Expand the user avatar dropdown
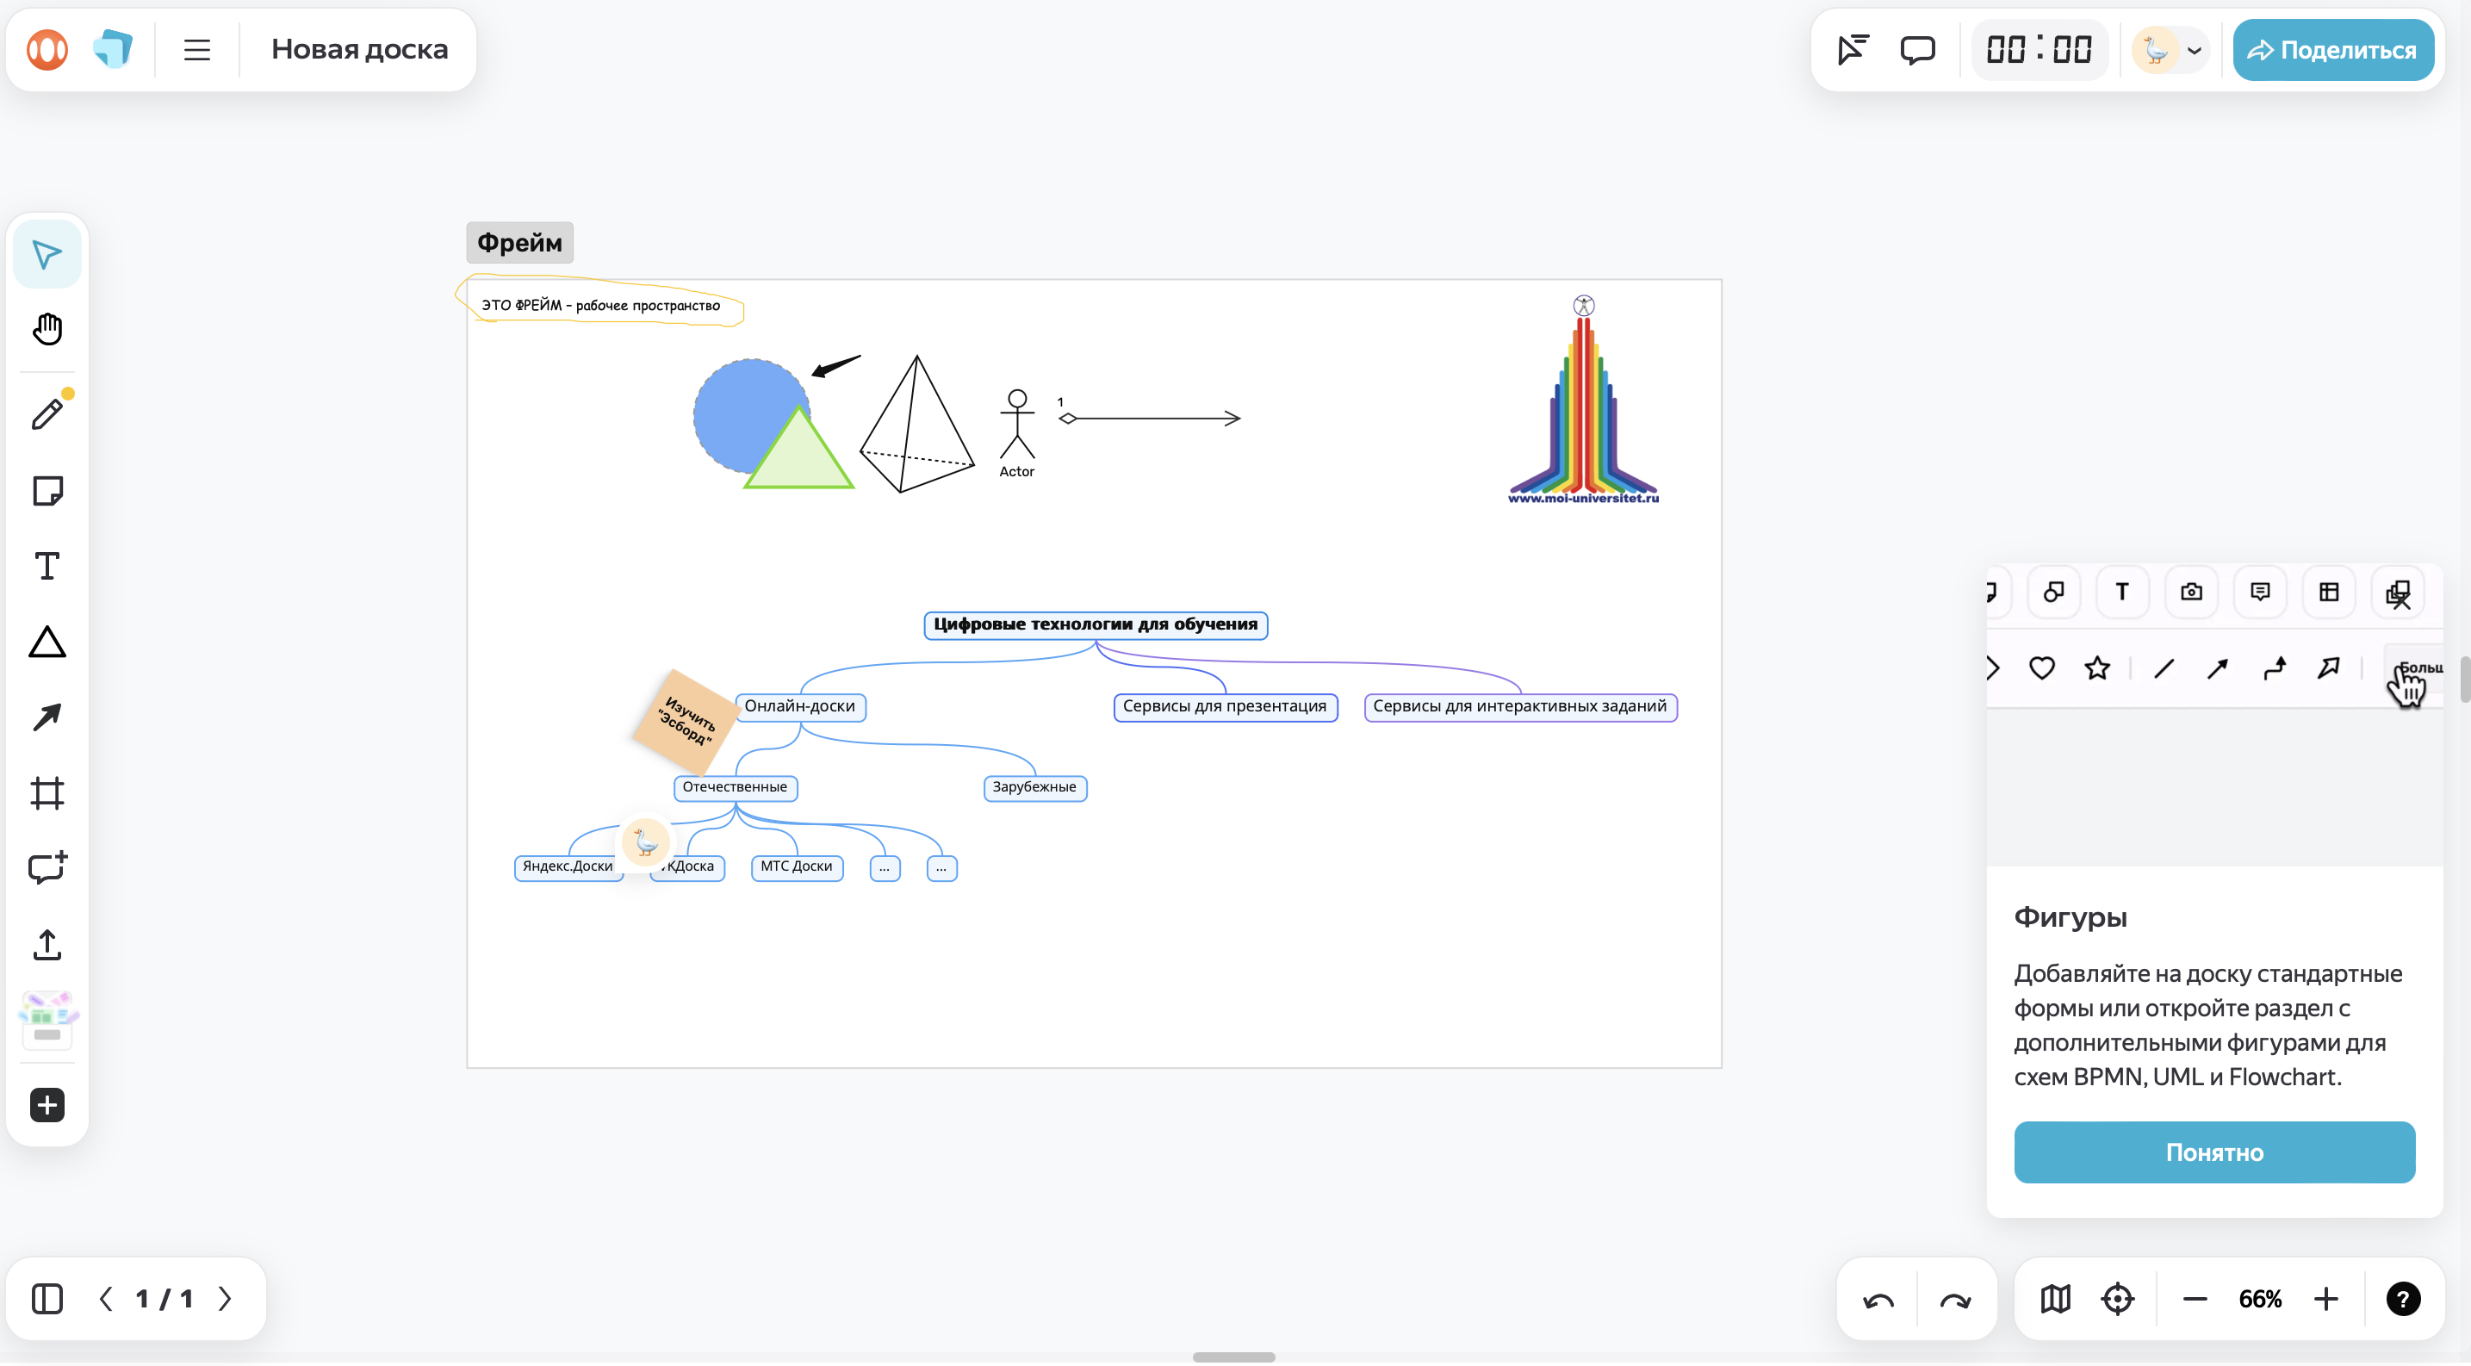Viewport: 2471px width, 1366px height. (x=2194, y=51)
